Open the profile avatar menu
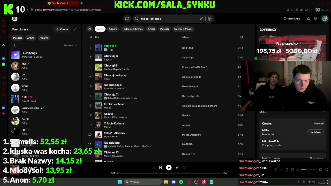The height and width of the screenshot is (186, 331). (325, 19)
